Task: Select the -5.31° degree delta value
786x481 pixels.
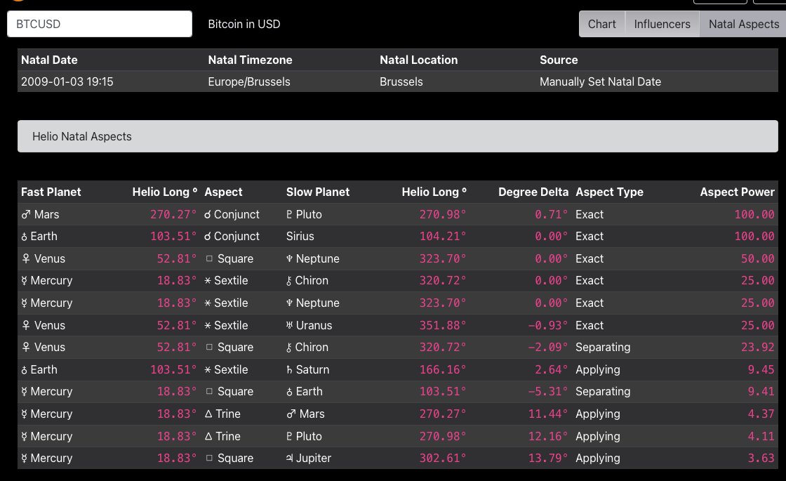Action: pos(547,391)
